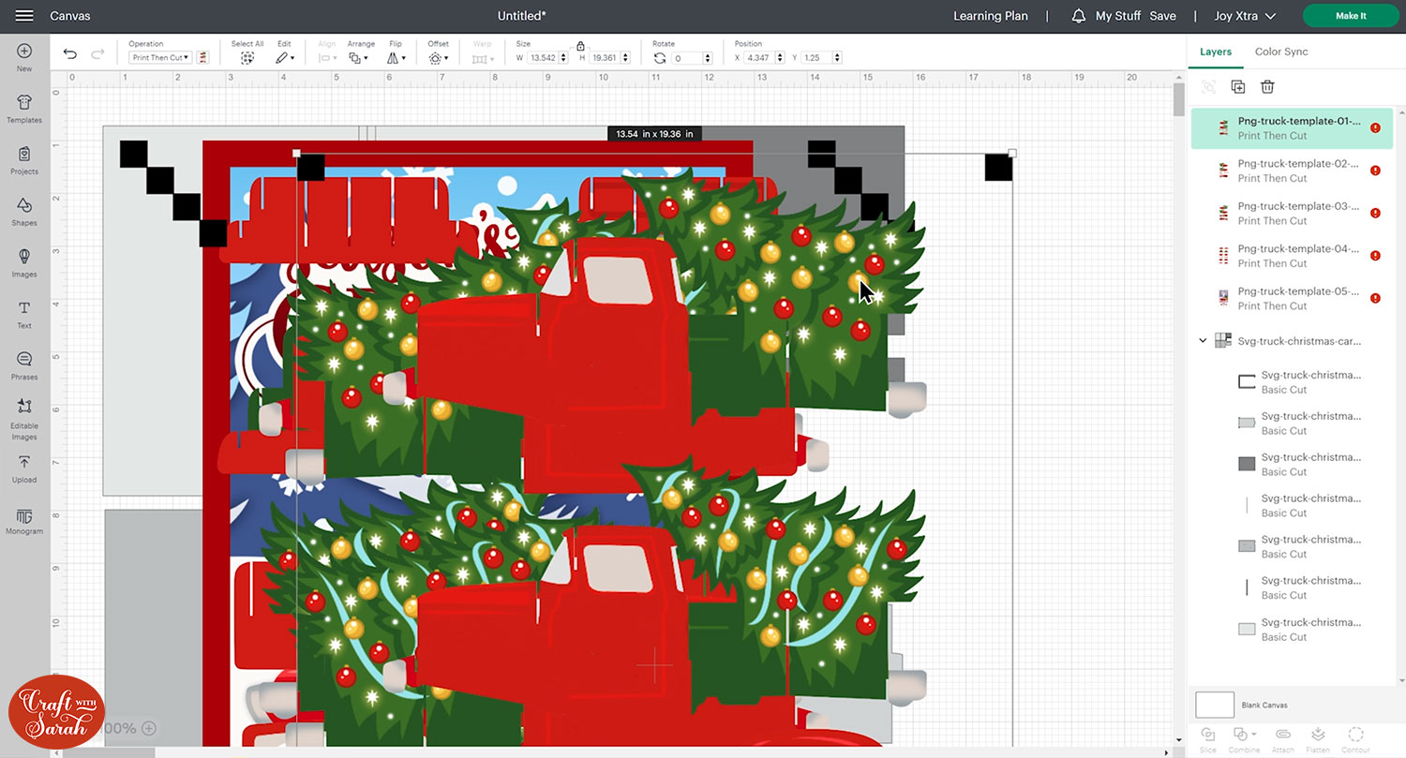The height and width of the screenshot is (758, 1406).
Task: Open the Templates panel
Action: pyautogui.click(x=24, y=108)
